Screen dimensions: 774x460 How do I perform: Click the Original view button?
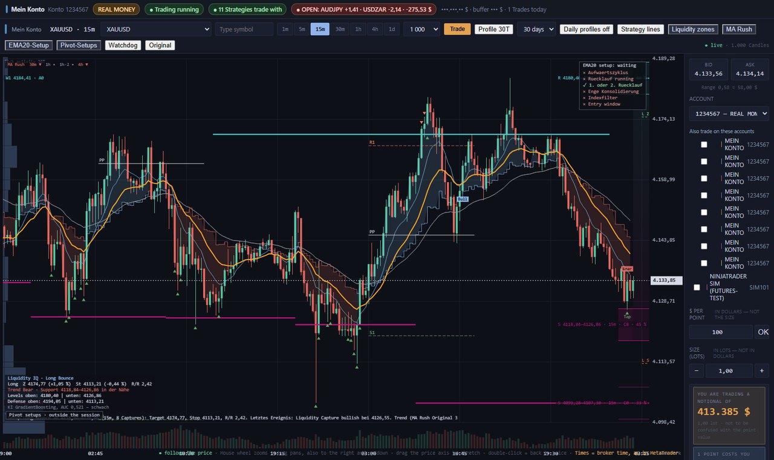(160, 45)
